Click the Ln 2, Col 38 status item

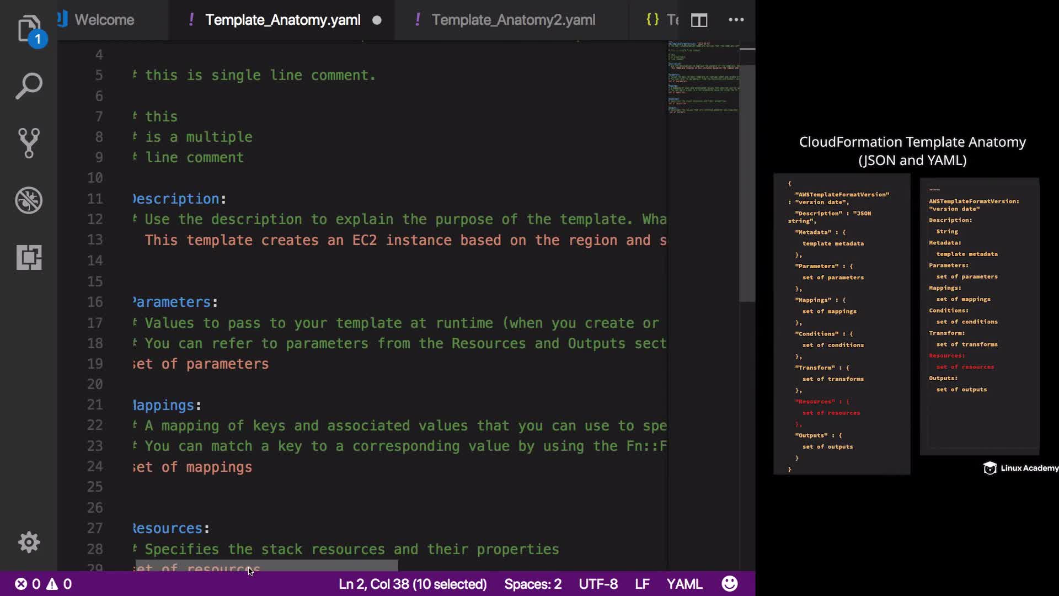tap(413, 584)
